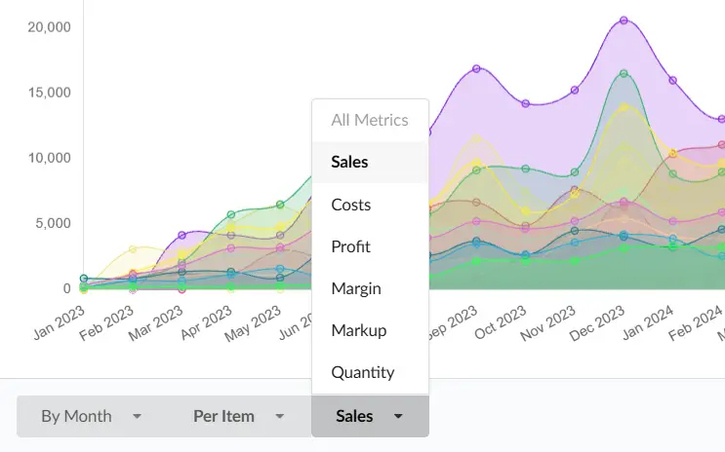Select Quantity from the metrics list
725x452 pixels.
click(x=370, y=372)
